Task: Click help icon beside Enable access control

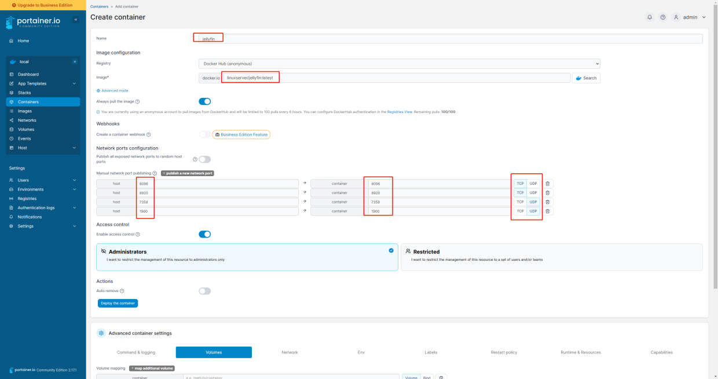Action: click(x=138, y=235)
